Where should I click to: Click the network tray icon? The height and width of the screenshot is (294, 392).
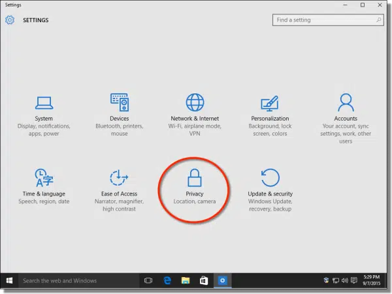pyautogui.click(x=336, y=281)
